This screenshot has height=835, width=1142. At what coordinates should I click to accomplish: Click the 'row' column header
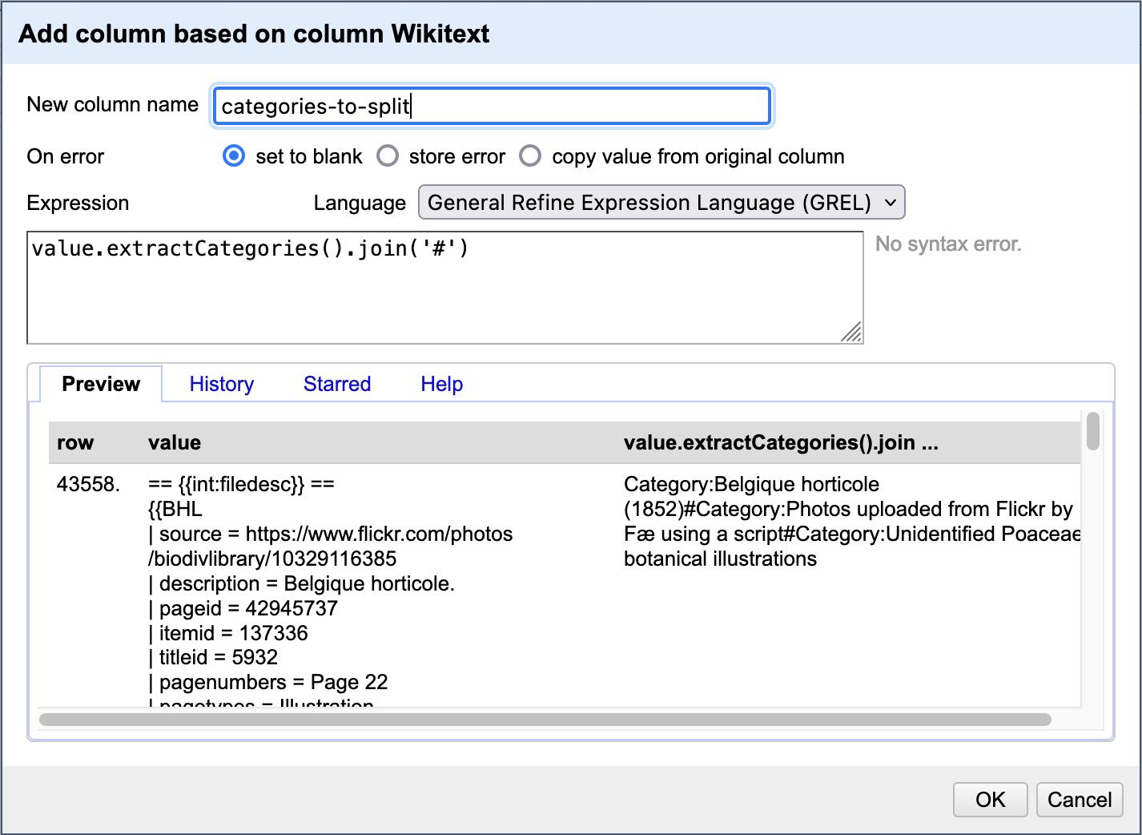(x=75, y=442)
